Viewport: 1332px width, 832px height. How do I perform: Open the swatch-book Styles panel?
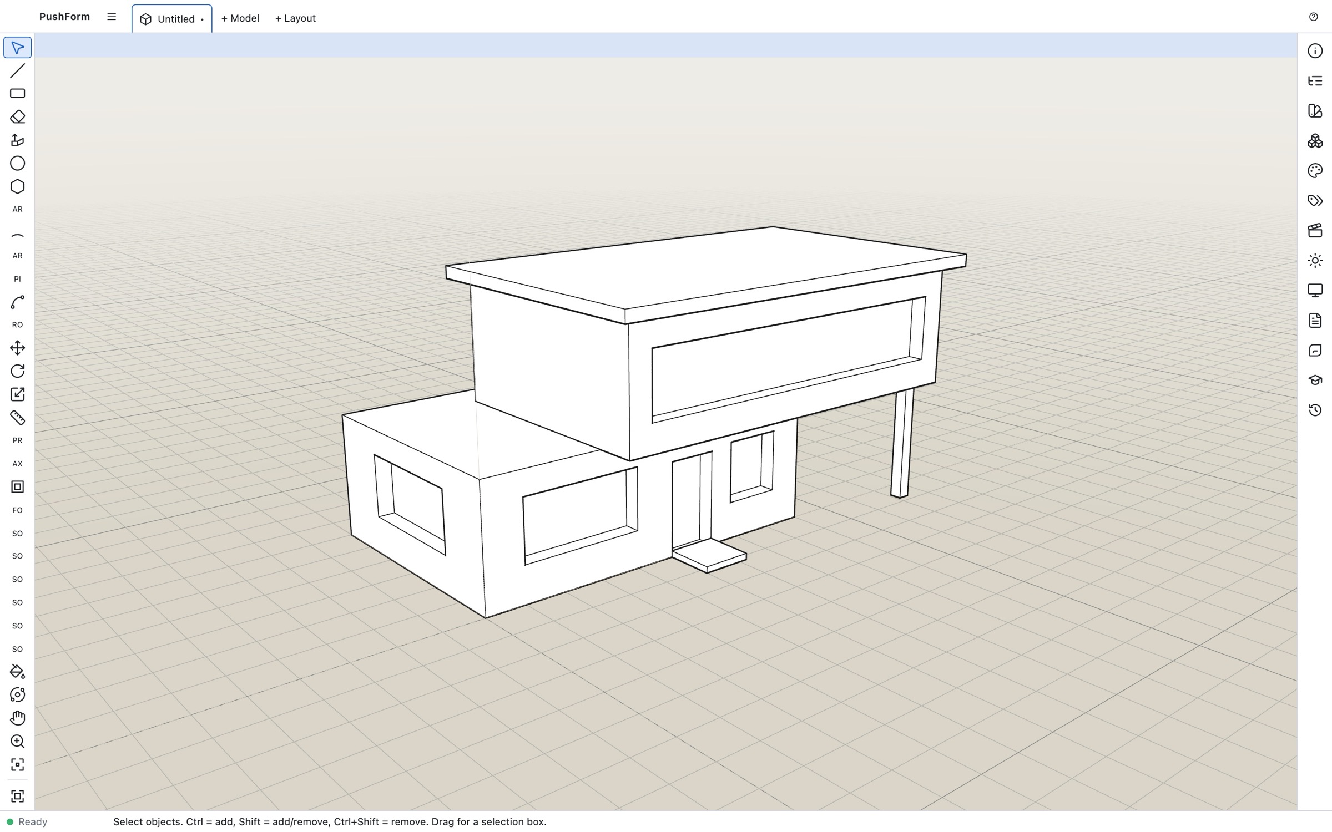coord(1315,111)
